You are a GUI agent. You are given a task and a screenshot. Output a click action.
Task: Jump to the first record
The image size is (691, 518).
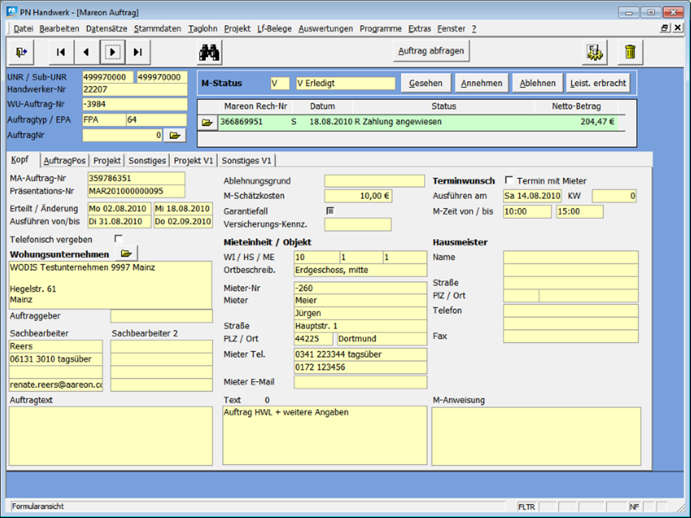coord(61,52)
